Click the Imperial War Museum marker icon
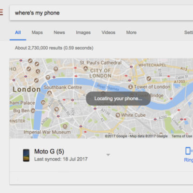This screenshot has height=193, width=193. [65, 126]
